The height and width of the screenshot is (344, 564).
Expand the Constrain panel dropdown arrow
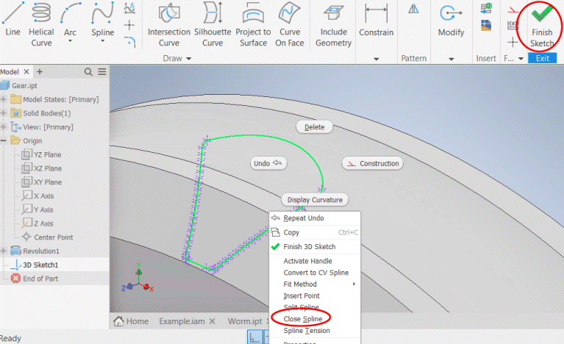click(x=376, y=59)
